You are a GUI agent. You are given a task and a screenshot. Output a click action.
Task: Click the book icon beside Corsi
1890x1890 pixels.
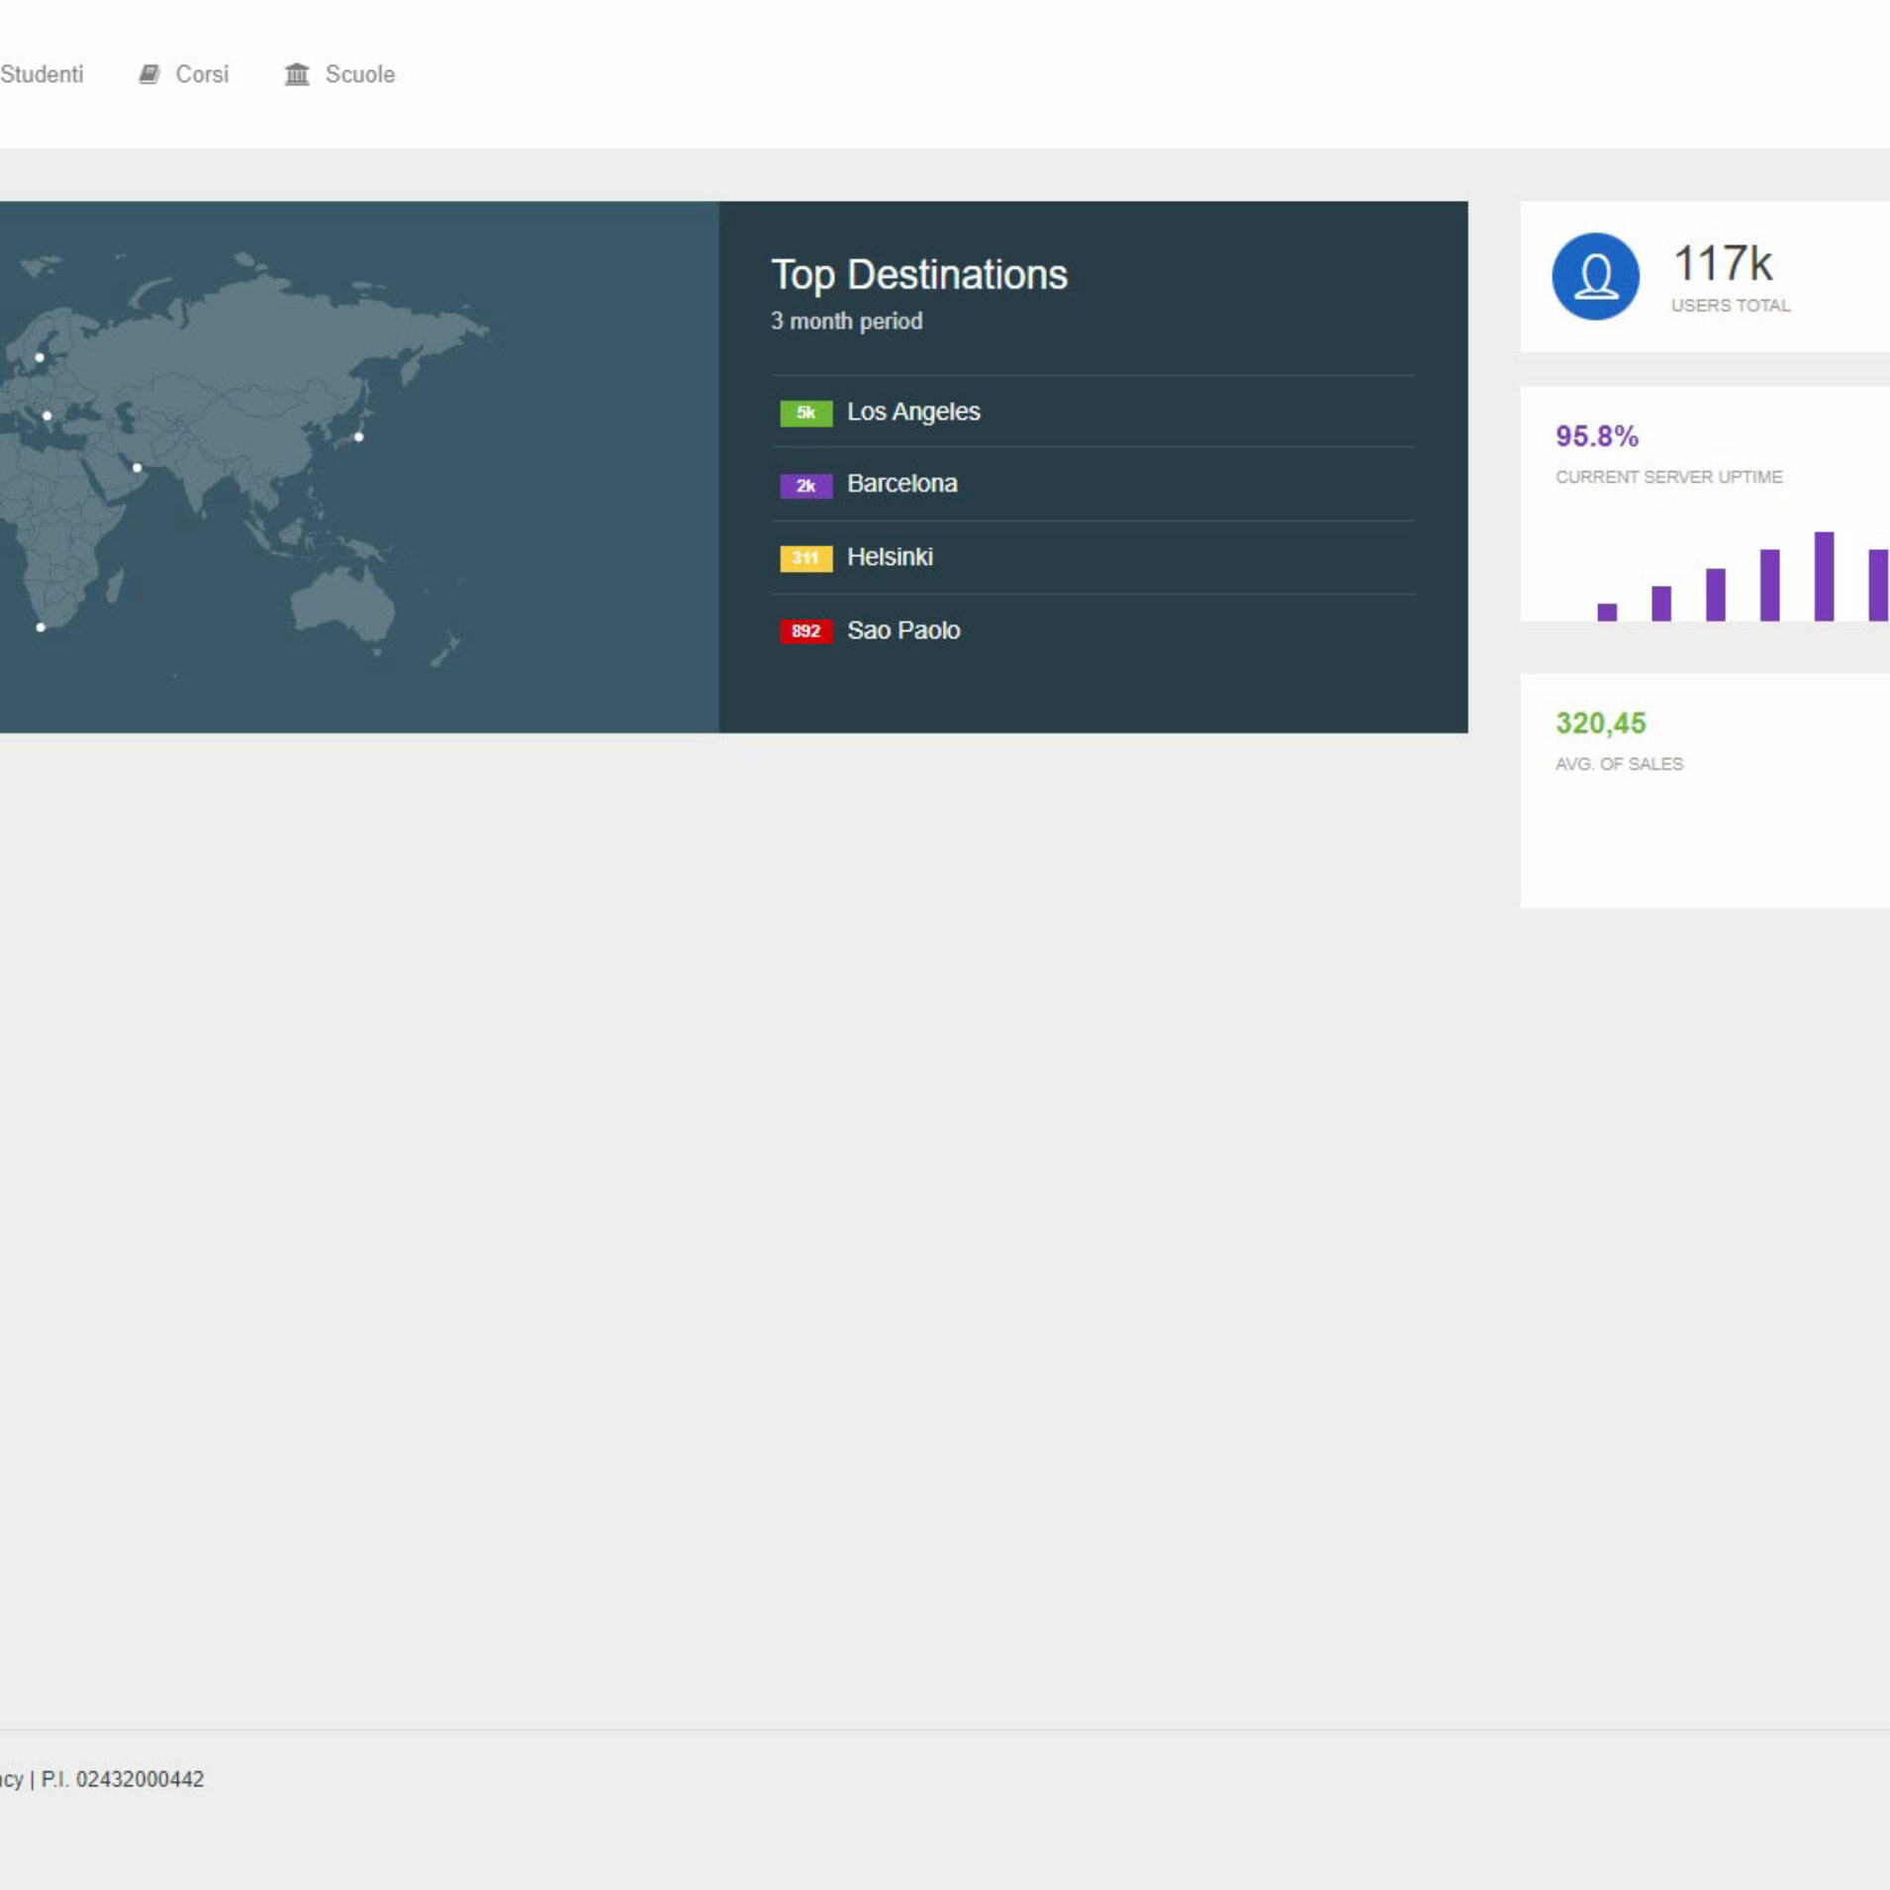pos(148,74)
